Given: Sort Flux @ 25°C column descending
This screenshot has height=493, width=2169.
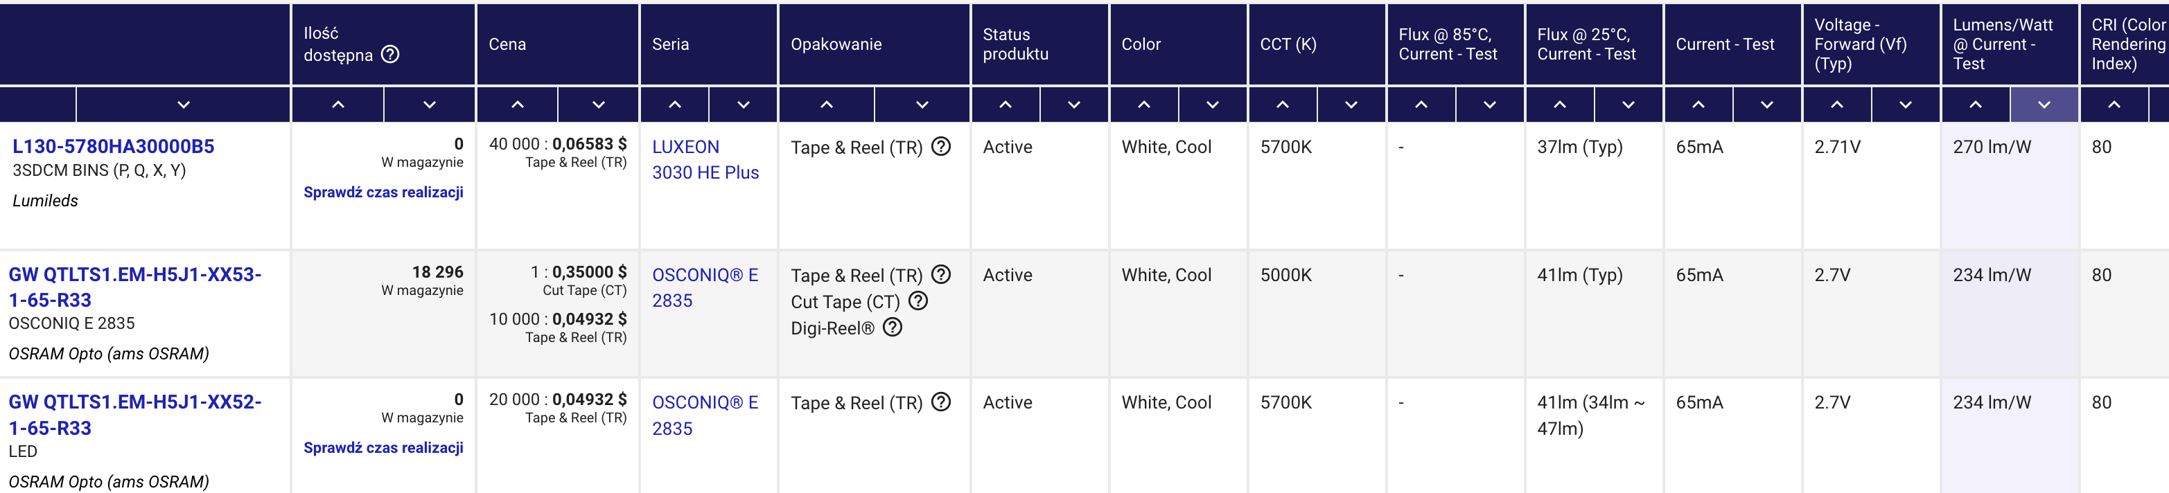Looking at the screenshot, I should pos(1628,105).
